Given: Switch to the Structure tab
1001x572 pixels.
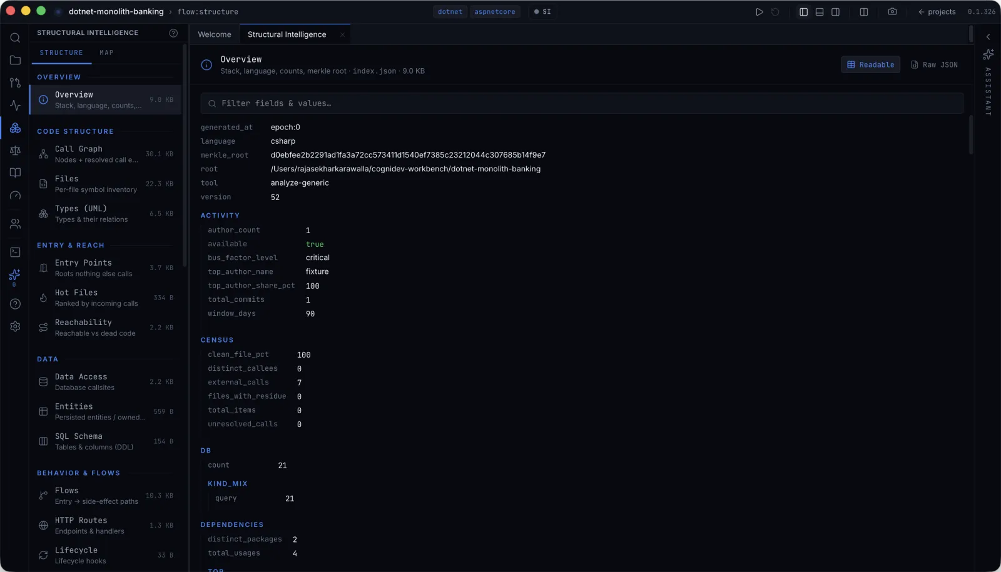Looking at the screenshot, I should click(x=61, y=53).
